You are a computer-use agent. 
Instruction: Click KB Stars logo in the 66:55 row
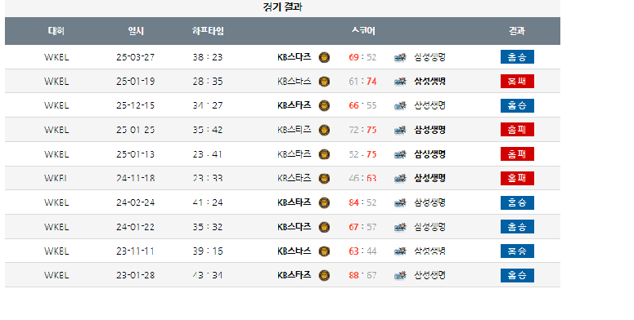(x=324, y=106)
